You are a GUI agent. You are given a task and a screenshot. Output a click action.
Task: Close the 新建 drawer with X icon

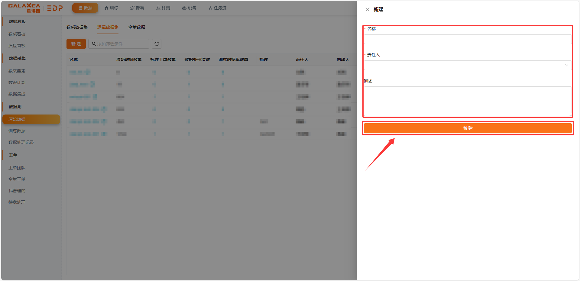tap(367, 9)
